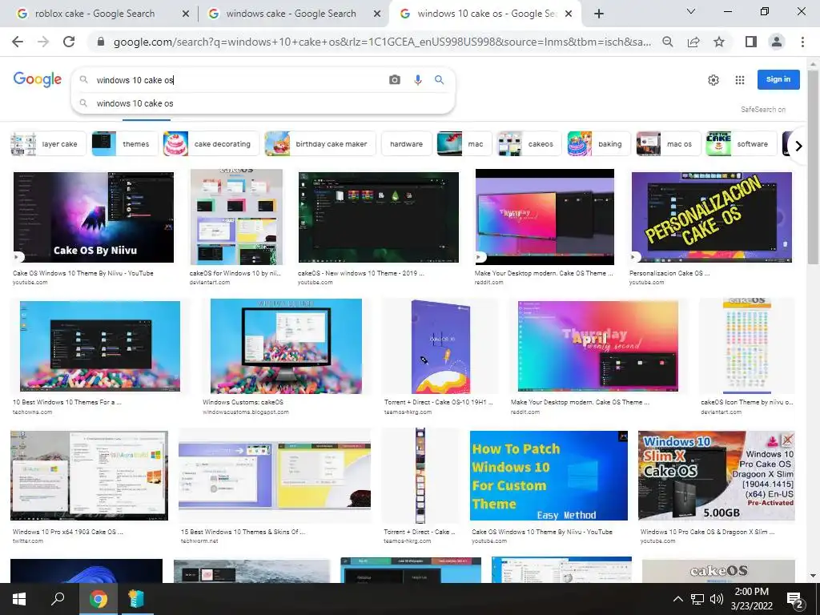Select the cakeos filter chip
The image size is (820, 615).
(x=529, y=144)
